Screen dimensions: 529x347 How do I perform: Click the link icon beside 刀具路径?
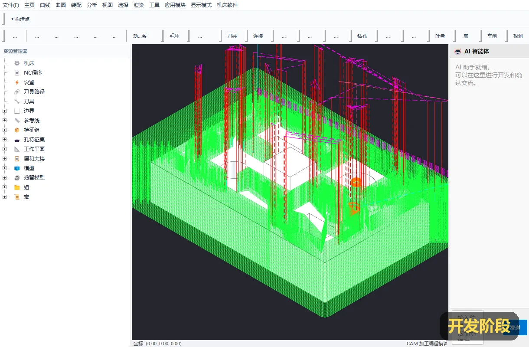tap(17, 92)
